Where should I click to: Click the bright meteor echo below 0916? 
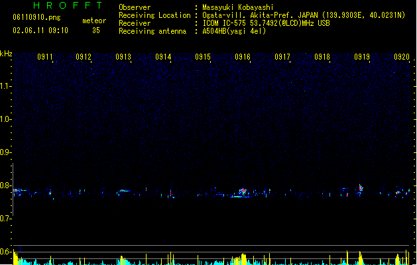[x=243, y=191]
